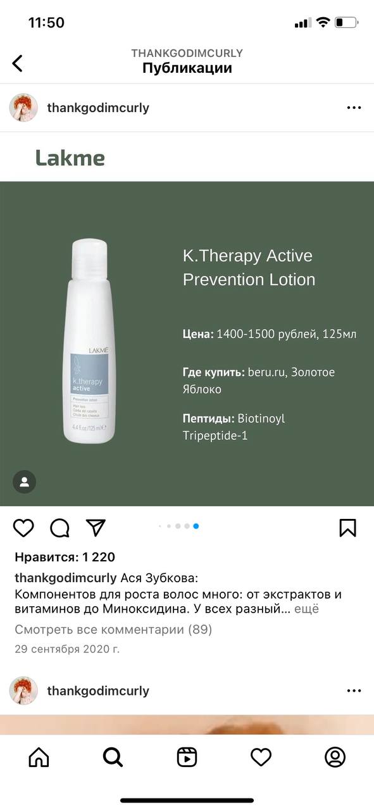
Task: Open the options menu of the second post
Action: (x=354, y=691)
